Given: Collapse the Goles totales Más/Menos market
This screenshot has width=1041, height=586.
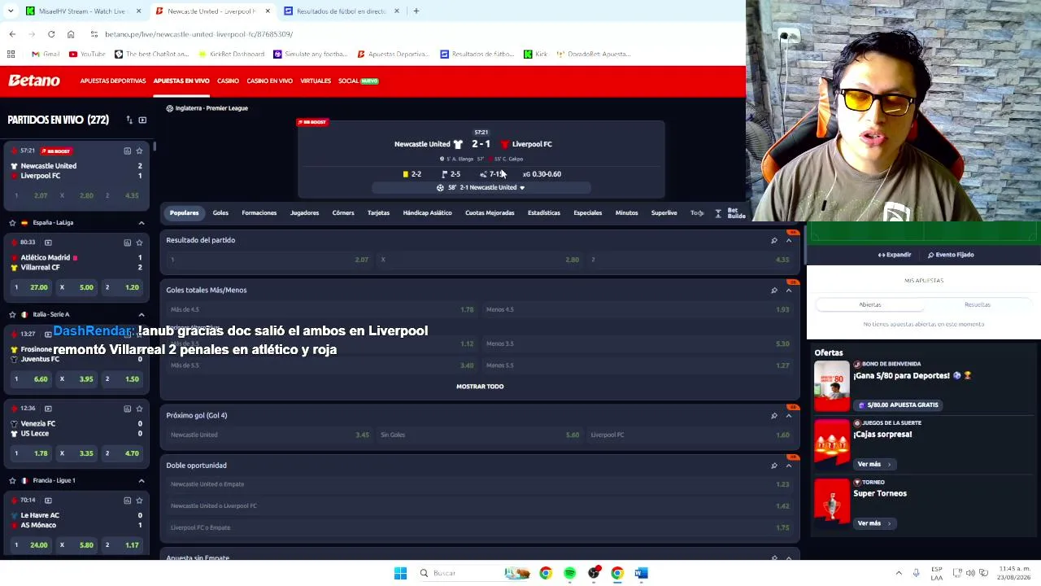Looking at the screenshot, I should [788, 290].
